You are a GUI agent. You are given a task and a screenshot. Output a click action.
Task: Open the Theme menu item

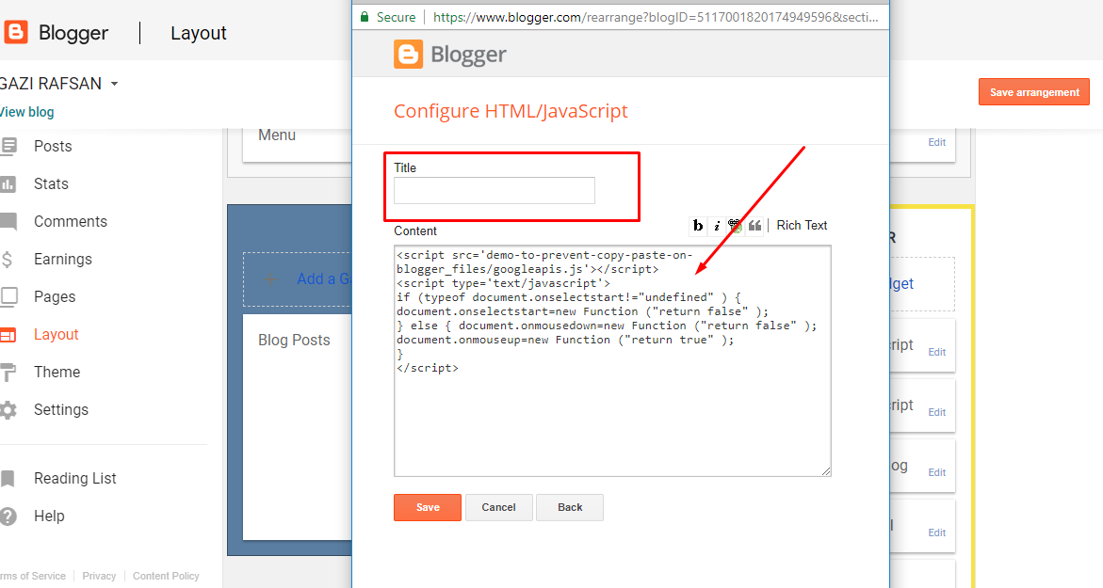[57, 372]
